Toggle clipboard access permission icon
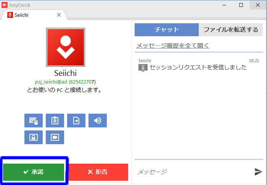The height and width of the screenshot is (185, 267). click(x=55, y=121)
